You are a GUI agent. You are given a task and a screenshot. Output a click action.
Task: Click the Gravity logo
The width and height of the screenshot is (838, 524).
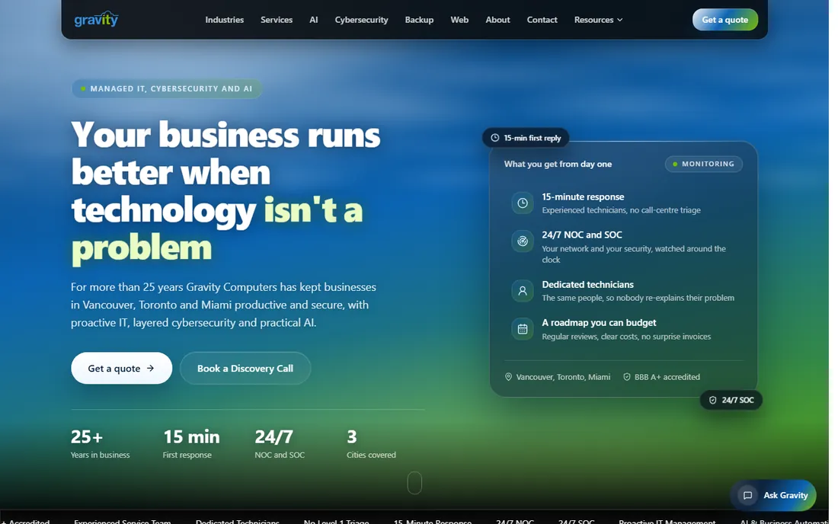click(x=96, y=19)
